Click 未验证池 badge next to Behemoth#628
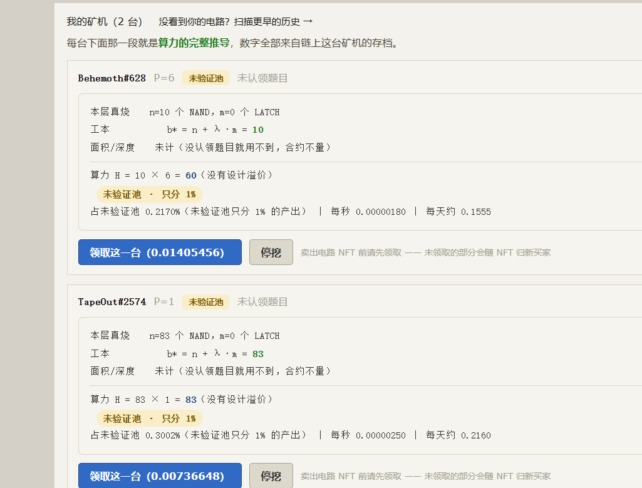This screenshot has height=488, width=642. pos(205,78)
